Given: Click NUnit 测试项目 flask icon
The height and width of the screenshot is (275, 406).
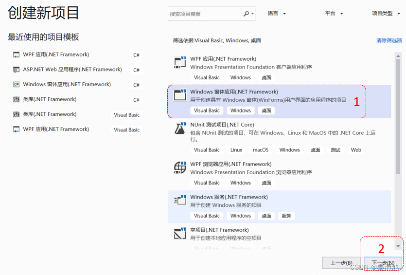Looking at the screenshot, I should click(180, 128).
